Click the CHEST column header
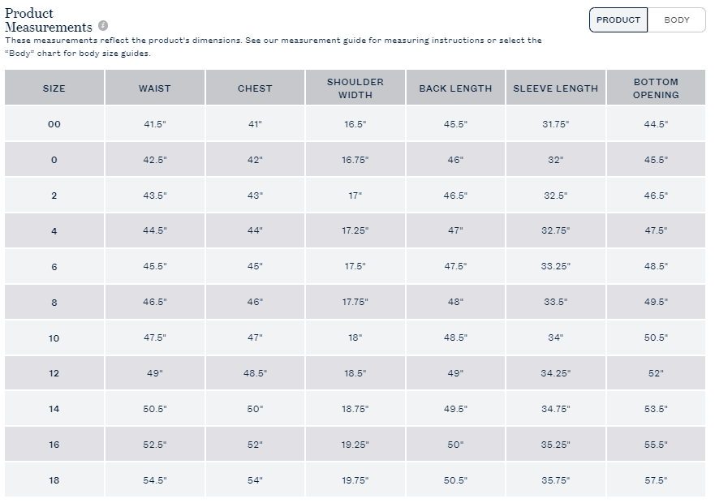Image resolution: width=715 pixels, height=503 pixels. (x=255, y=88)
